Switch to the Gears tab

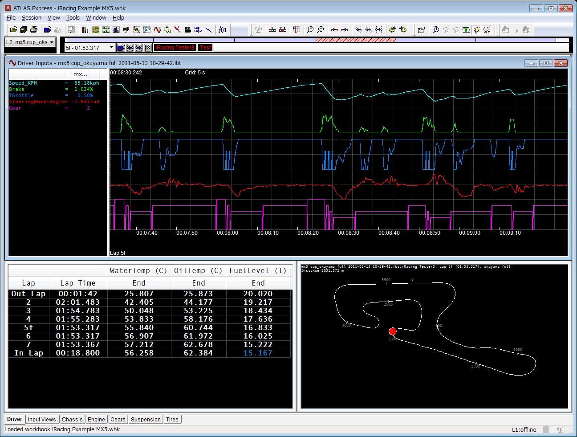pyautogui.click(x=118, y=420)
